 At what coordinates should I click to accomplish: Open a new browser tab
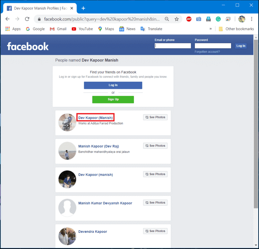coord(83,8)
